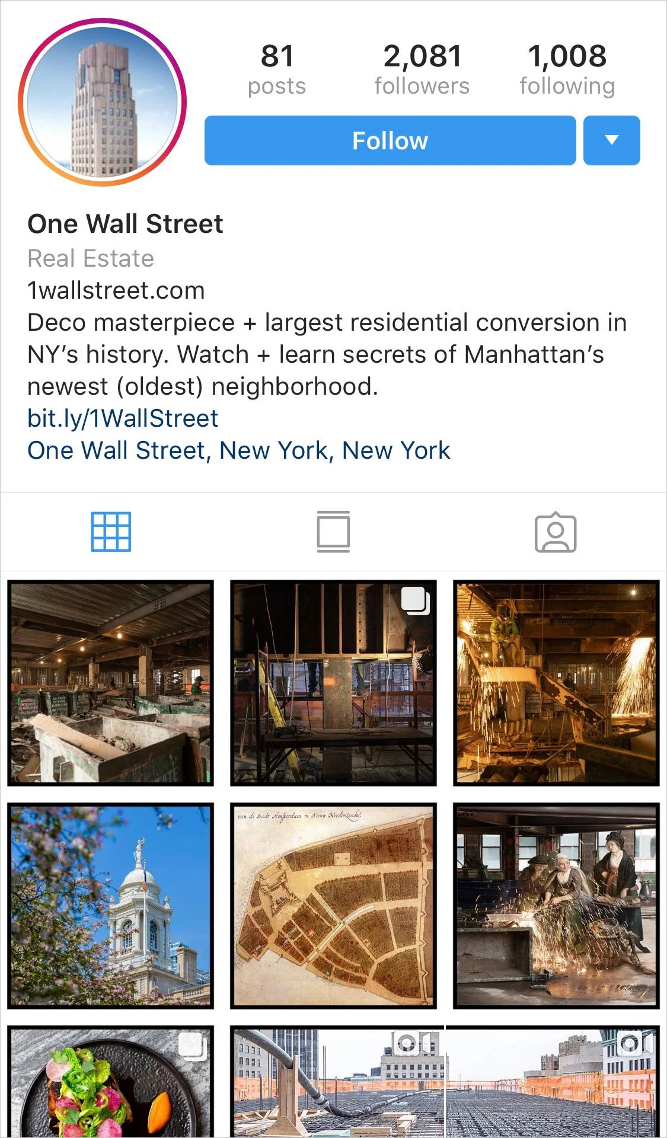Open the blue sky cupola photo

[x=111, y=906]
